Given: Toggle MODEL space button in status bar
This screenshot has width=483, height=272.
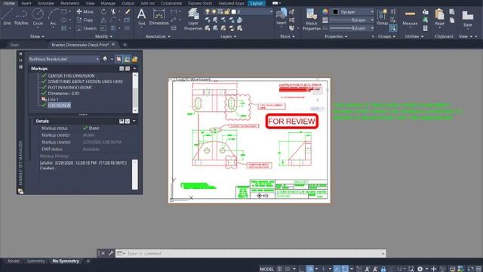Looking at the screenshot, I should [x=266, y=269].
